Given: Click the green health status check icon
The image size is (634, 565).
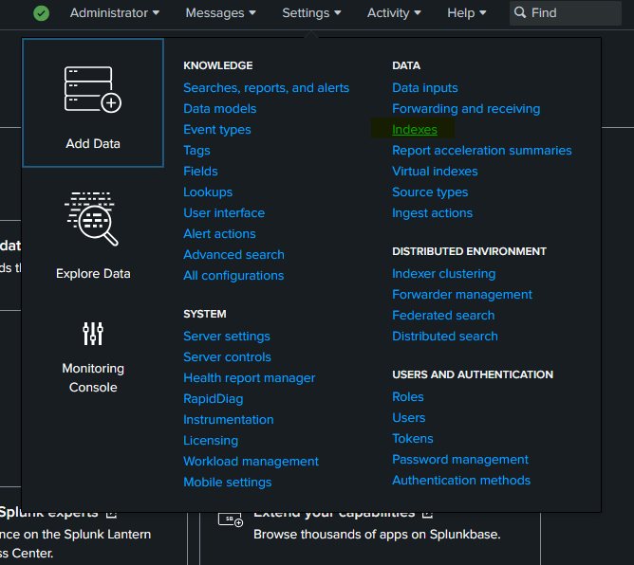Looking at the screenshot, I should [x=41, y=13].
